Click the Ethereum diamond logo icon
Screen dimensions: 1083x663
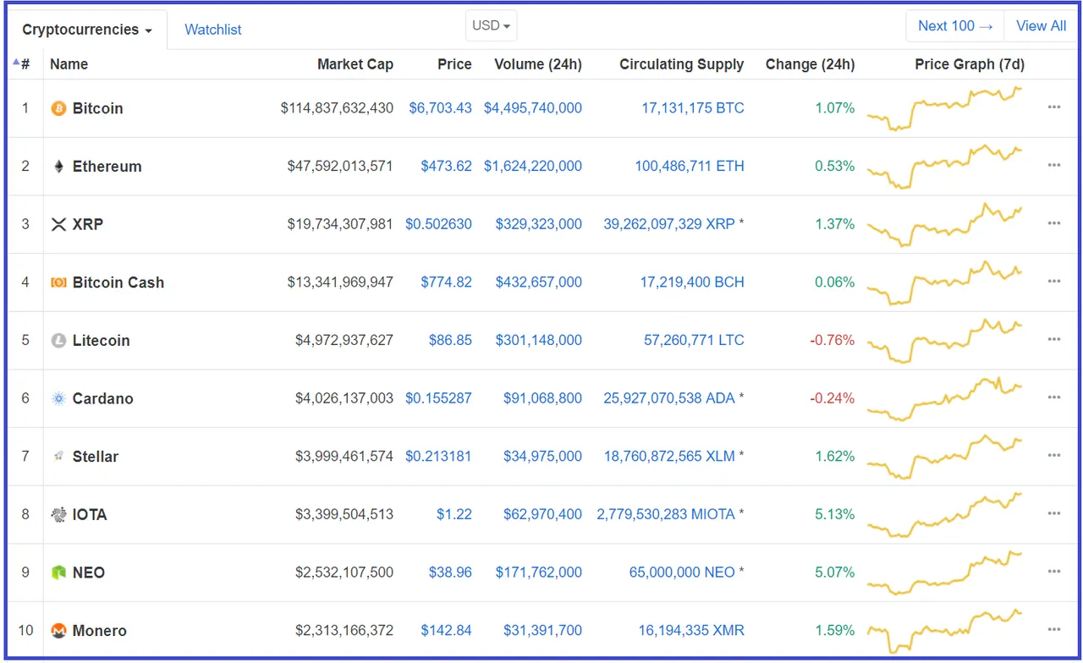coord(58,167)
